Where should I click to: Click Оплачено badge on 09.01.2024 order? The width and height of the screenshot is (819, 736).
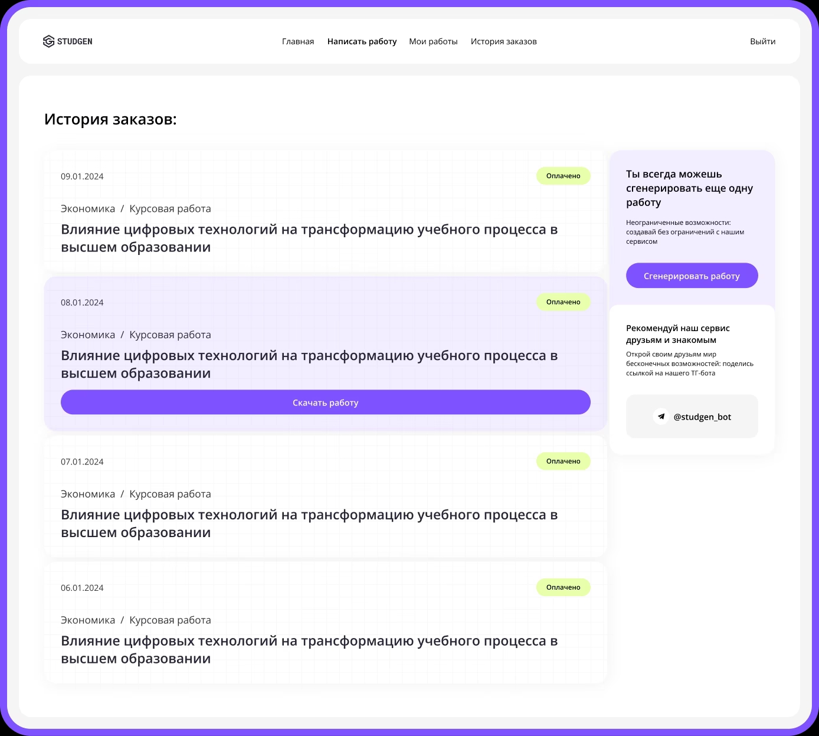[563, 176]
